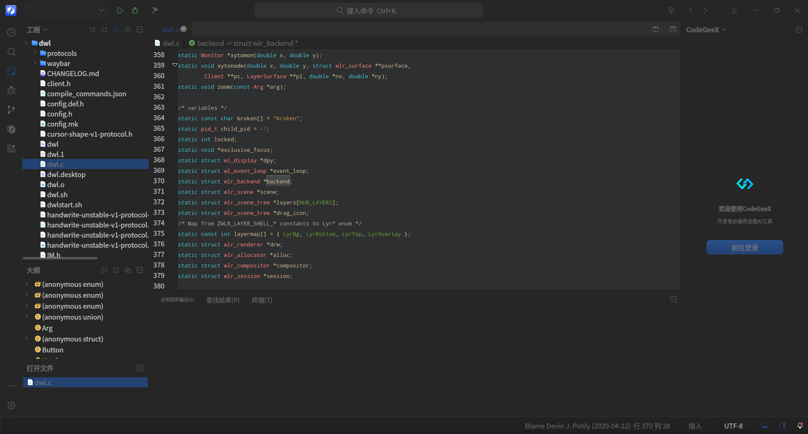Expand the protocols folder
Screen dimensions: 808x434
pyautogui.click(x=35, y=53)
